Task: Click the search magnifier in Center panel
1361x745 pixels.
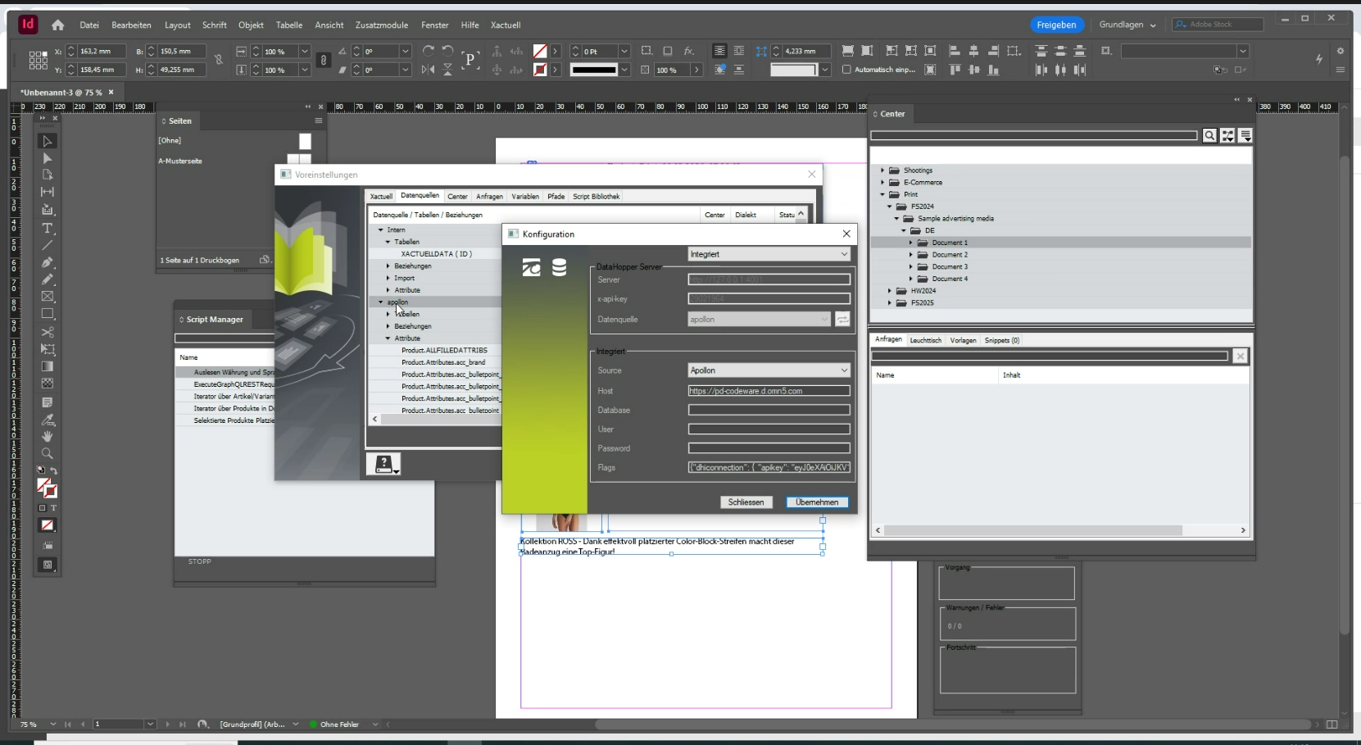Action: point(1209,136)
